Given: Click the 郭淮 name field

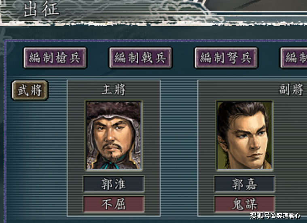Looking at the screenshot, I should [x=114, y=184].
